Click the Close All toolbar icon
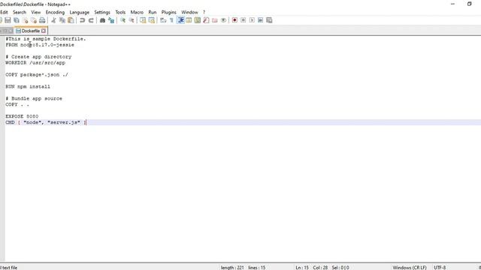Viewport: 481px width, 270px height. (x=34, y=20)
